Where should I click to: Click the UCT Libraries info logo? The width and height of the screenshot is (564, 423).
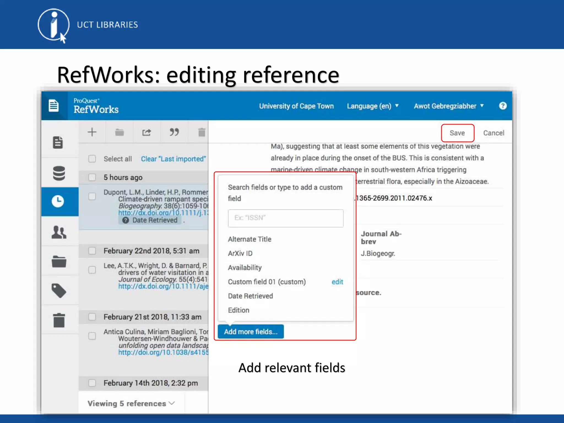53,25
